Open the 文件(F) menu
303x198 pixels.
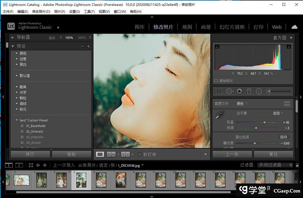coord(8,11)
